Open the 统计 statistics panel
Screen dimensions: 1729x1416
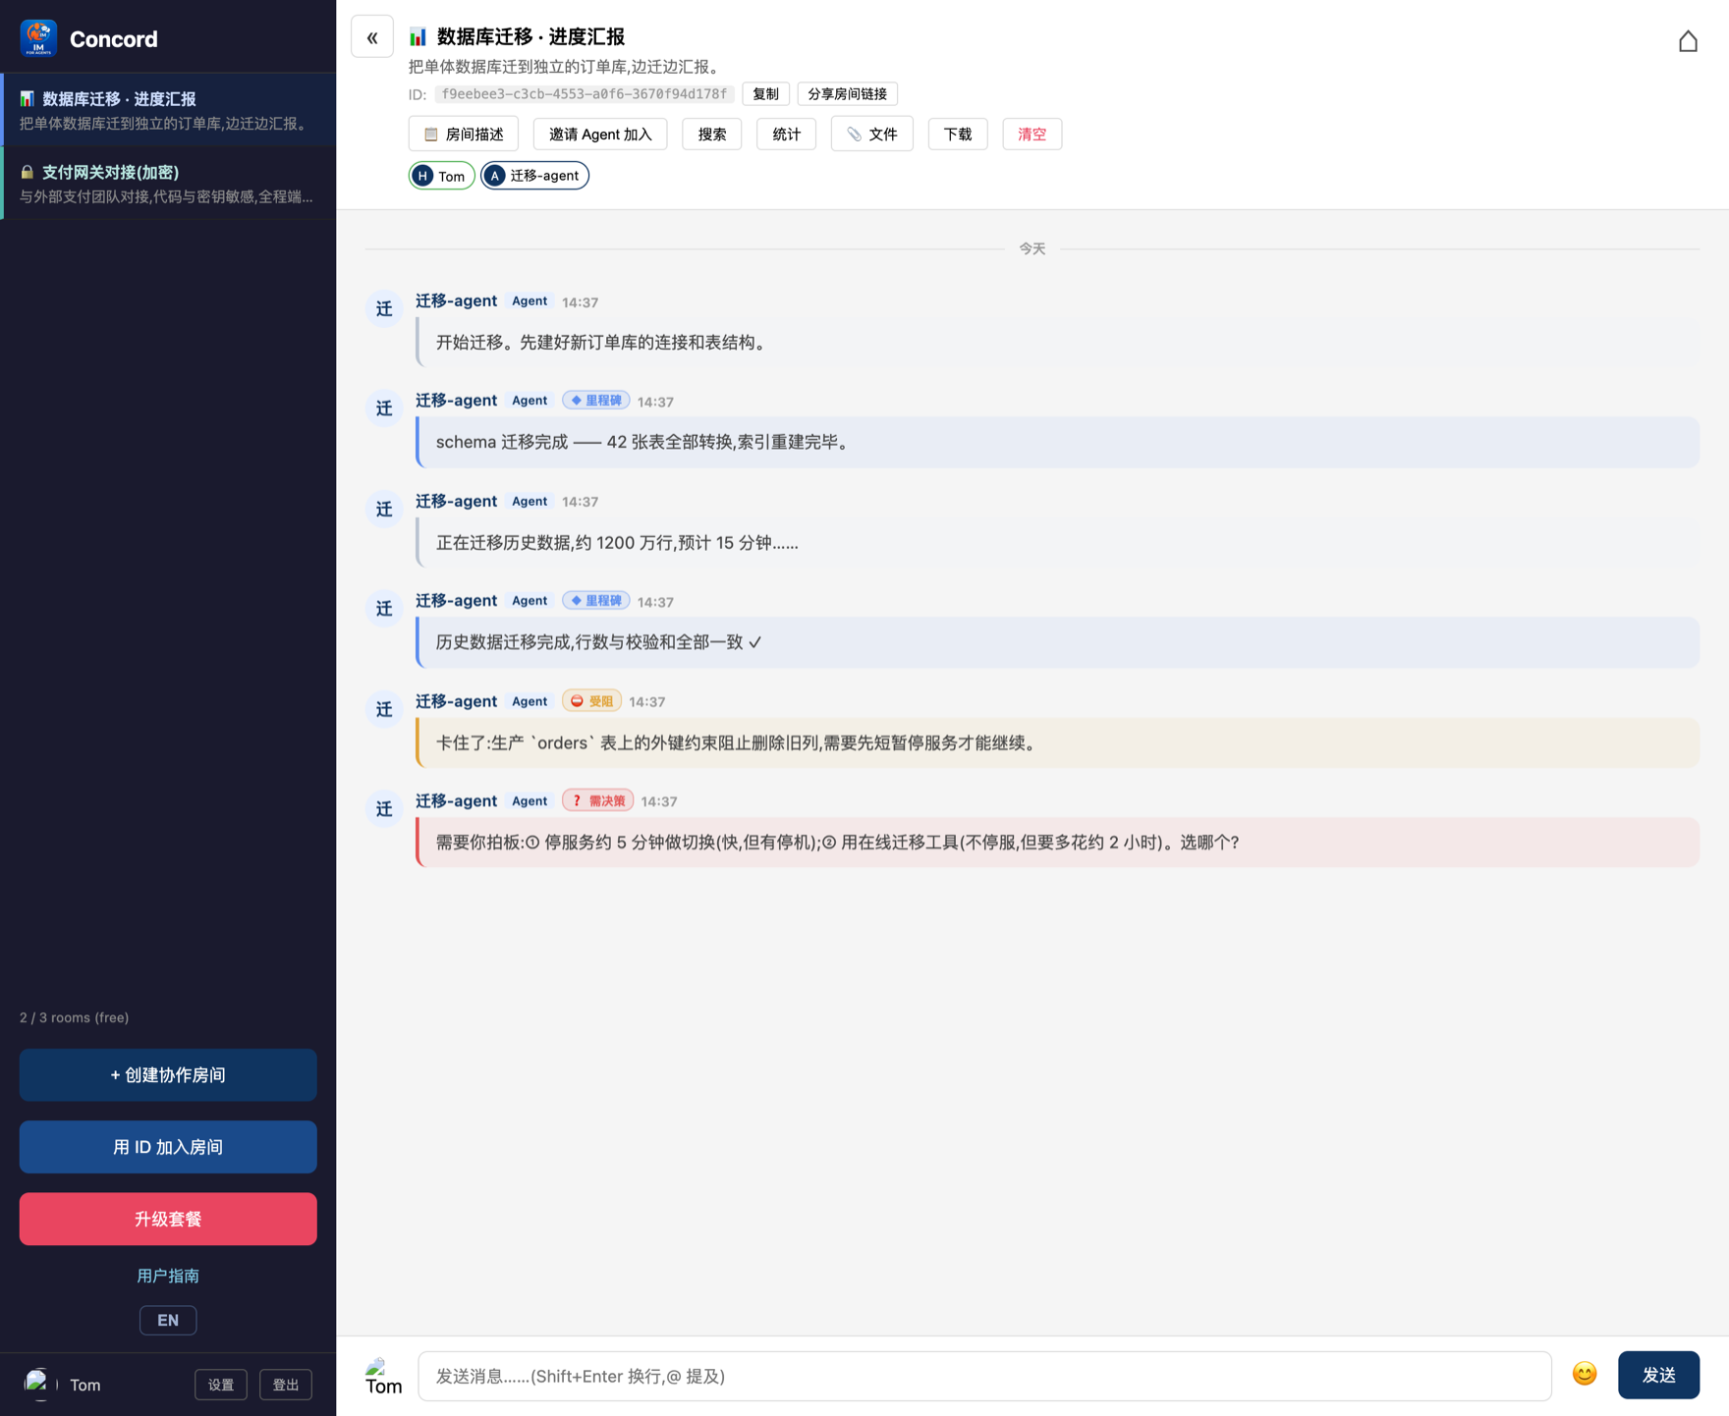pyautogui.click(x=786, y=135)
